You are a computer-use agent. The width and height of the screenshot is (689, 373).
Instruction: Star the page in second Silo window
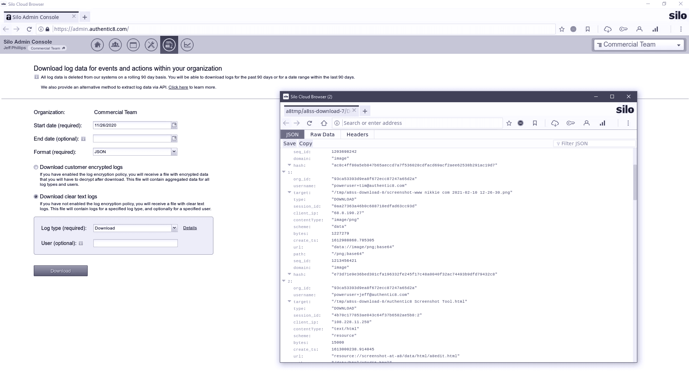(509, 123)
